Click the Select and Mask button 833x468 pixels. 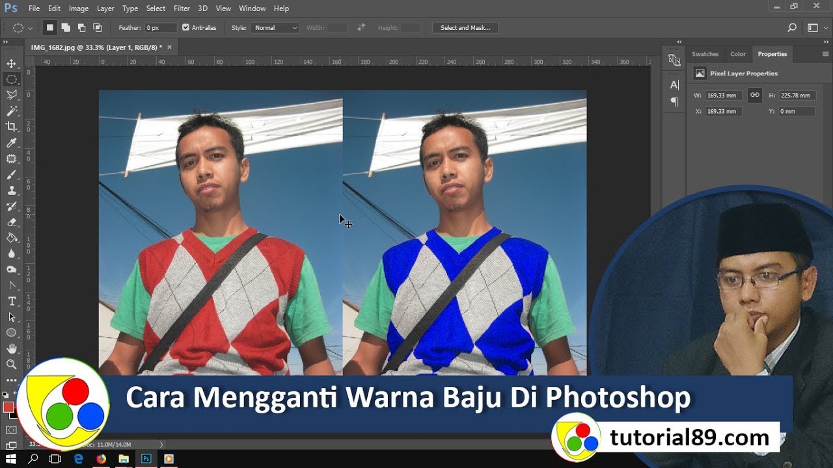pyautogui.click(x=465, y=28)
